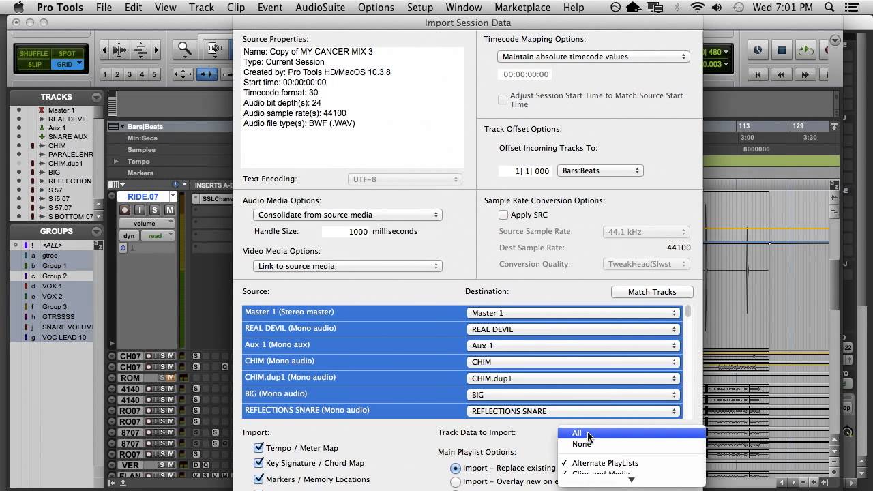The image size is (873, 491).
Task: Open the Marketplace menu
Action: [522, 8]
